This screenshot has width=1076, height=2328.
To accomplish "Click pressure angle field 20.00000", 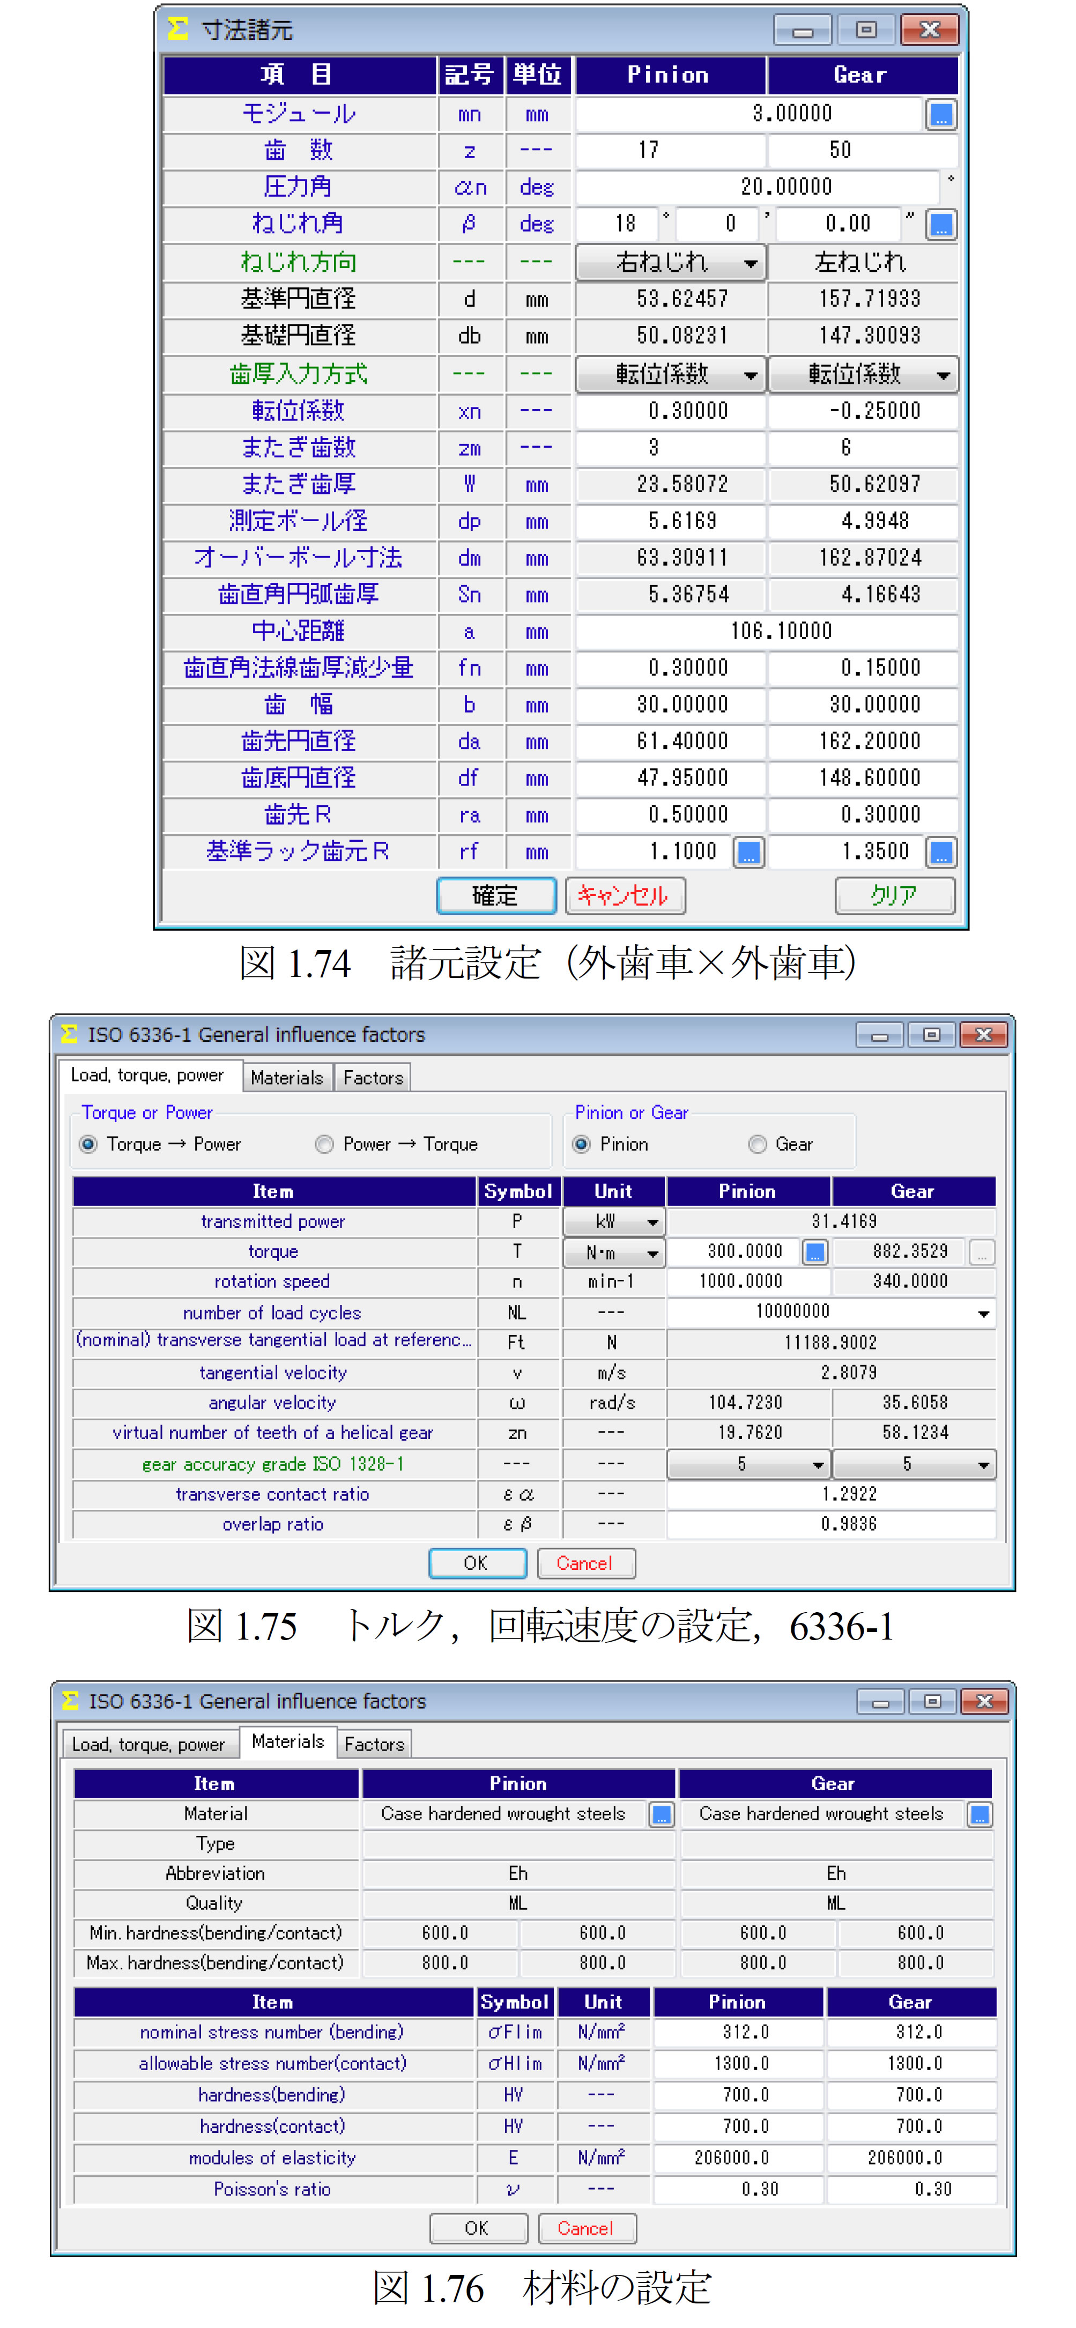I will (x=757, y=187).
